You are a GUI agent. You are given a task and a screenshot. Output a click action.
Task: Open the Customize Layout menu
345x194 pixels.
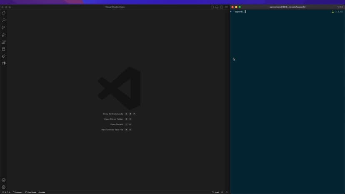pos(226,7)
